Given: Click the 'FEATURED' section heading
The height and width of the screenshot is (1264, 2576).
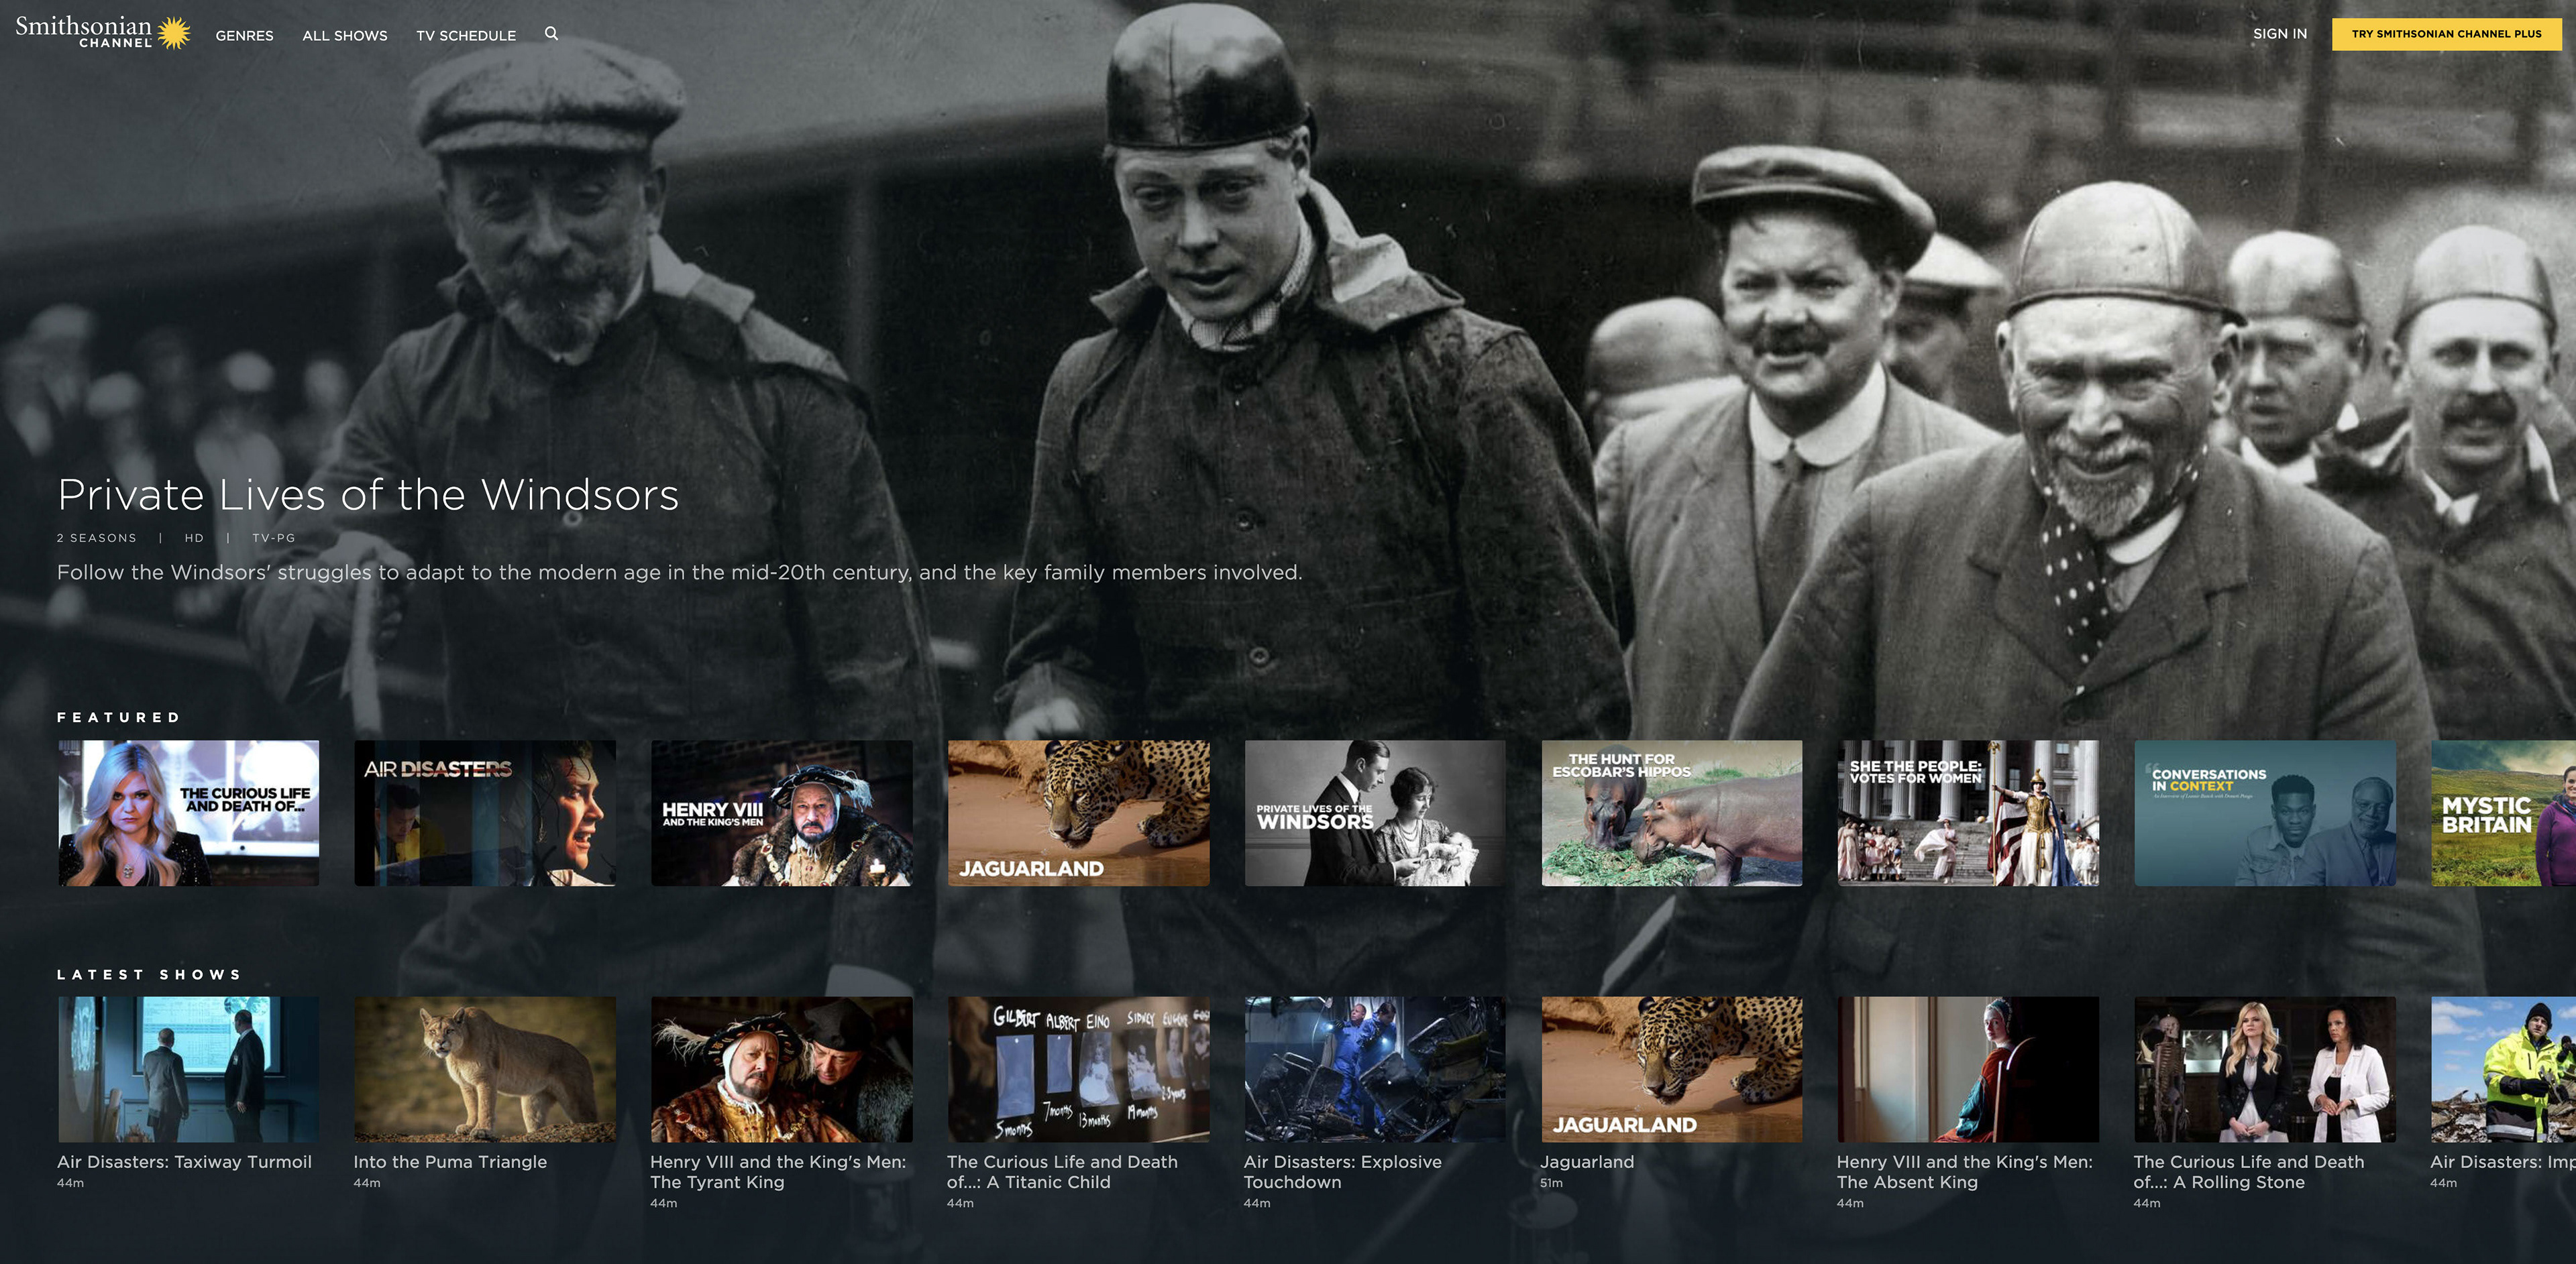Looking at the screenshot, I should tap(119, 717).
